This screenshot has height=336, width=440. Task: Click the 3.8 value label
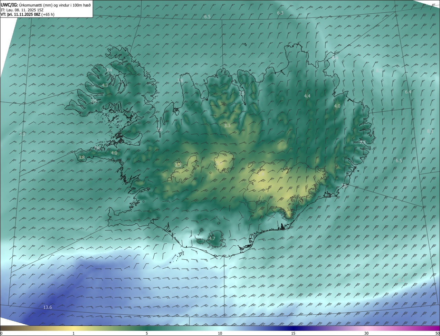(x=81, y=157)
